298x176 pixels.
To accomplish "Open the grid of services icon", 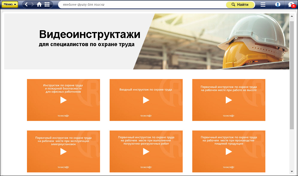I will 47,4.
